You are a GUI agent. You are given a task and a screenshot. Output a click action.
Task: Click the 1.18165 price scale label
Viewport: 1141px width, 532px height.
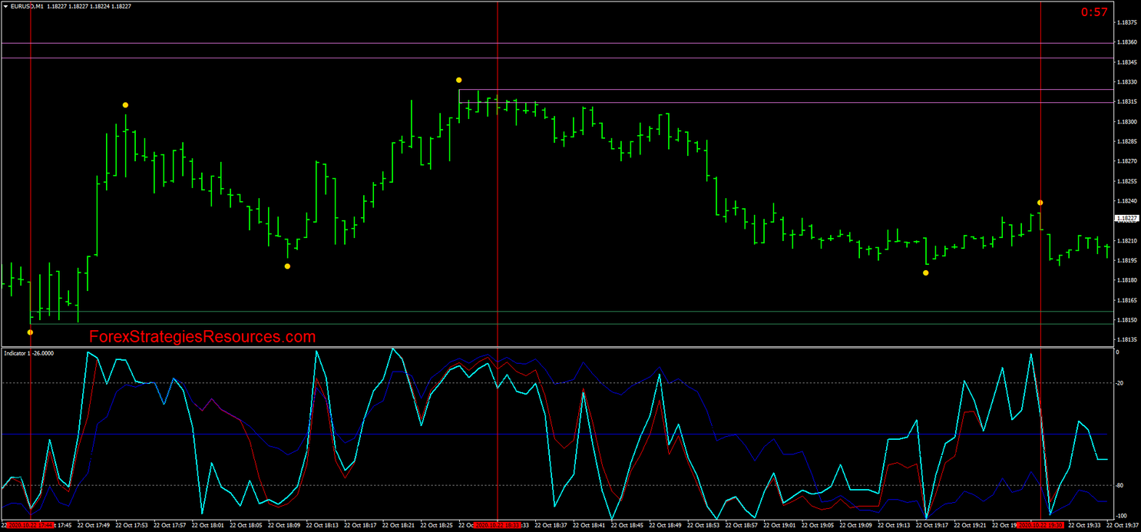pyautogui.click(x=1127, y=301)
